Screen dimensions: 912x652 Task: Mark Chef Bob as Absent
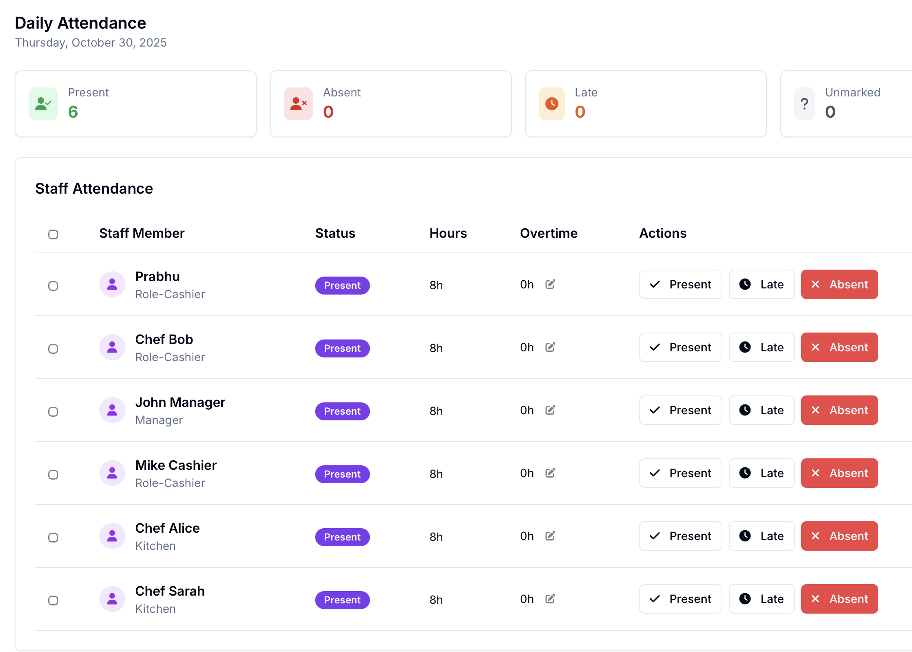839,347
